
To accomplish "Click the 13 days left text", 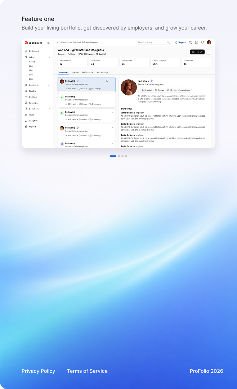I will point(101,54).
